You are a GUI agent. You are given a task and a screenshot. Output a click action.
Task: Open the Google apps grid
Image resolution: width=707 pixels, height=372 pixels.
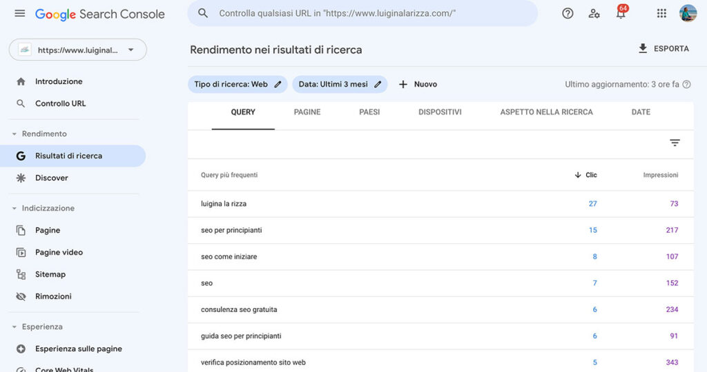(661, 13)
